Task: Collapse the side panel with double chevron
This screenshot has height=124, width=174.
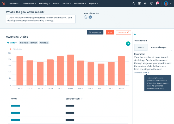Action: tap(135, 34)
